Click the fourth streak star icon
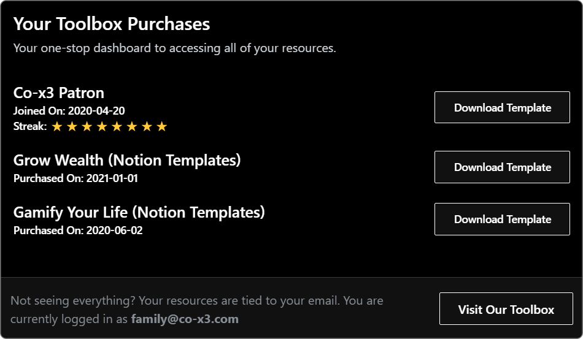 tap(102, 127)
